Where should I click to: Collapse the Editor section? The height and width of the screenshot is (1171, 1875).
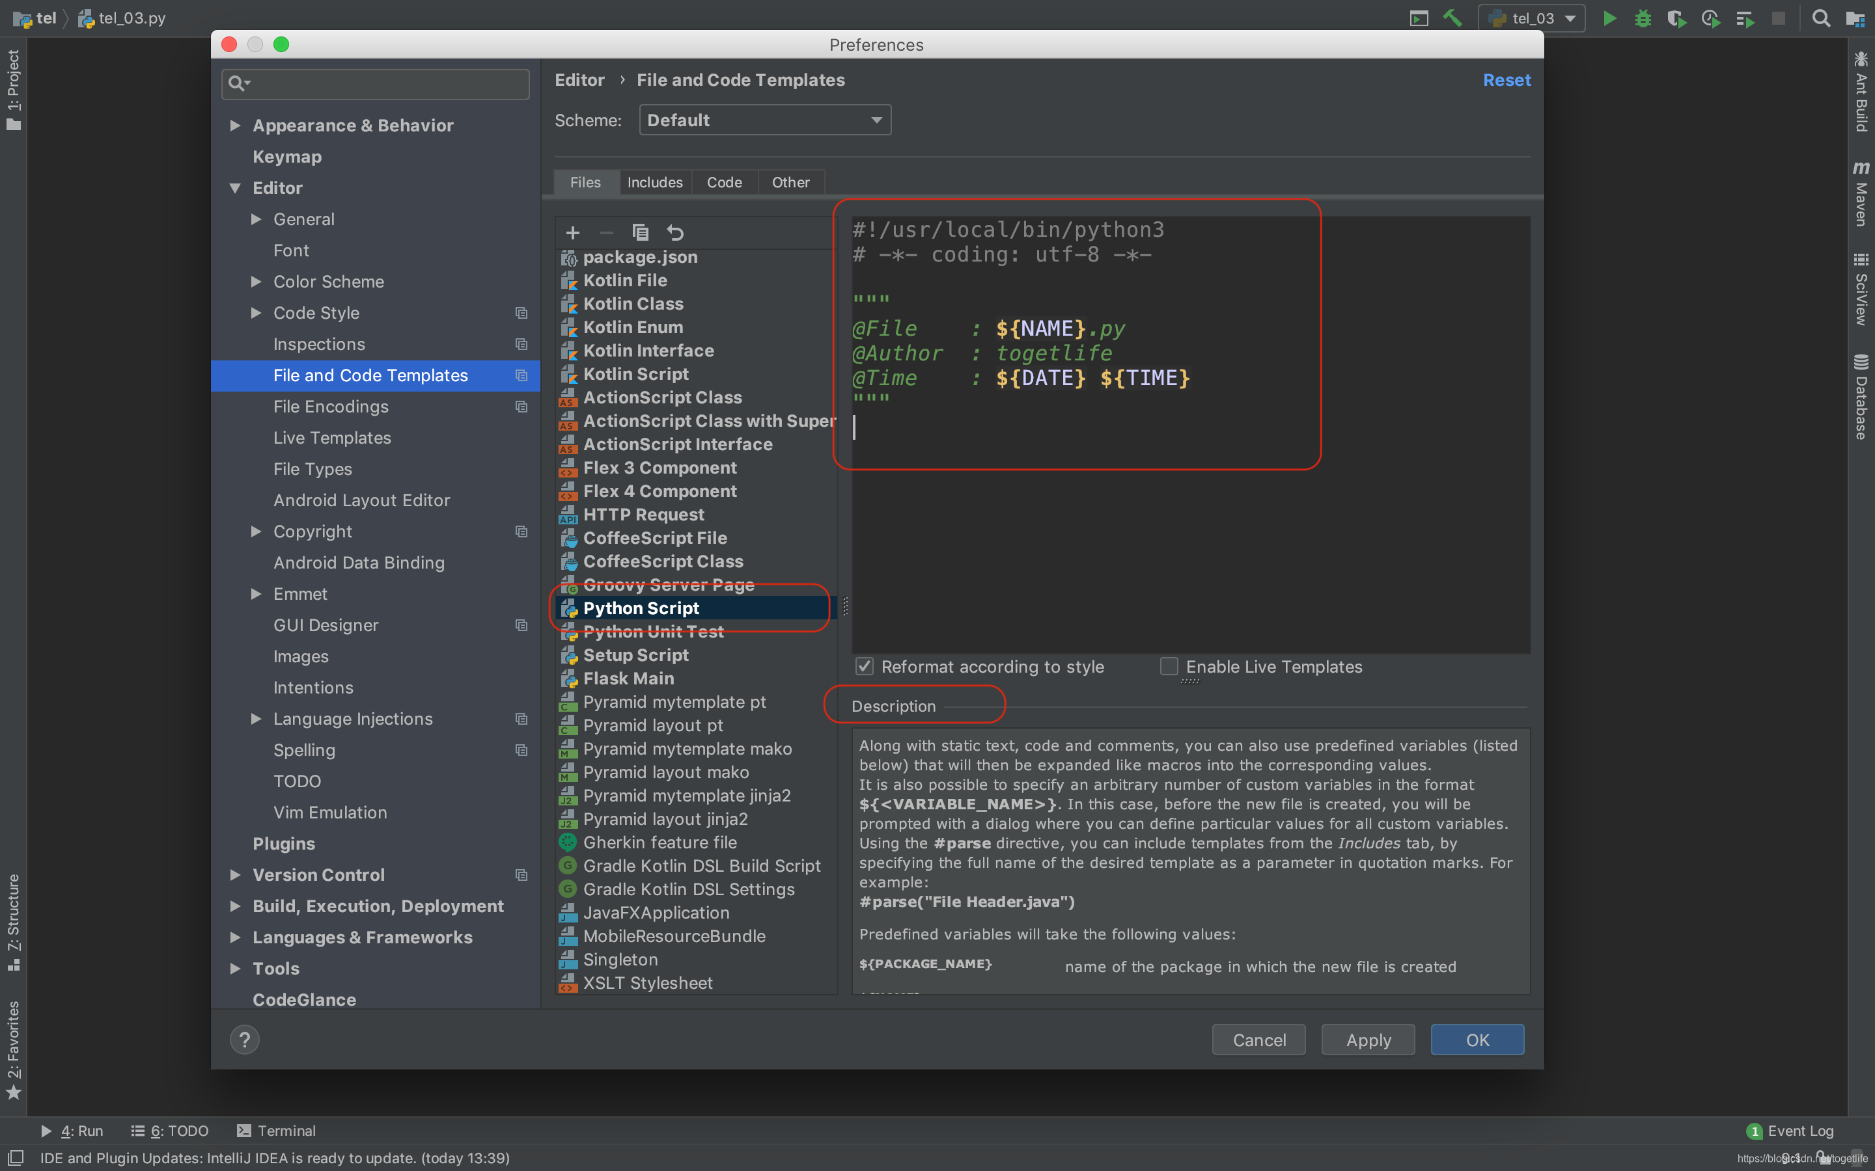(235, 187)
